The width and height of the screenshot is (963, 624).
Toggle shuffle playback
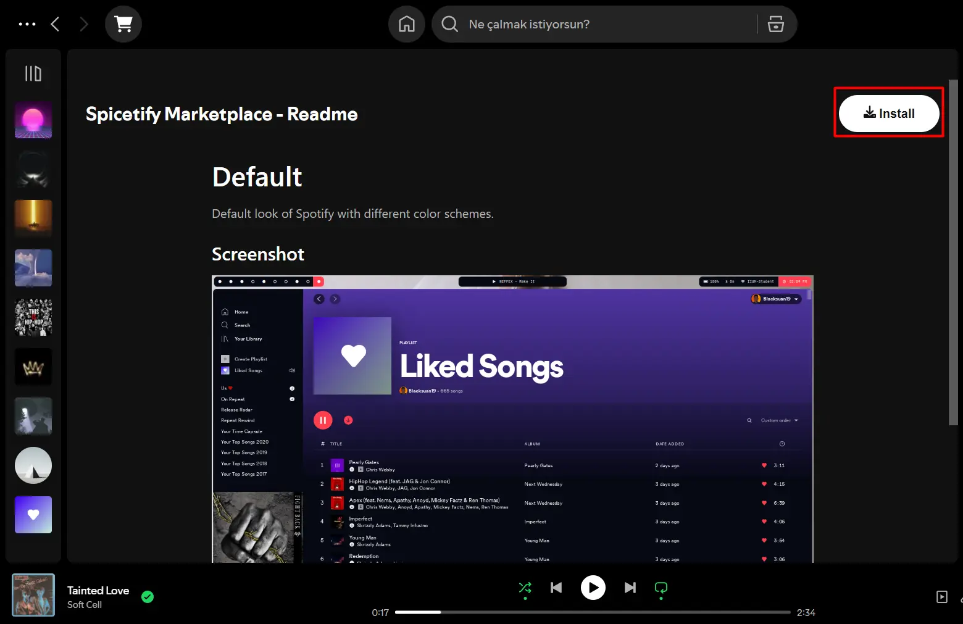click(x=525, y=588)
